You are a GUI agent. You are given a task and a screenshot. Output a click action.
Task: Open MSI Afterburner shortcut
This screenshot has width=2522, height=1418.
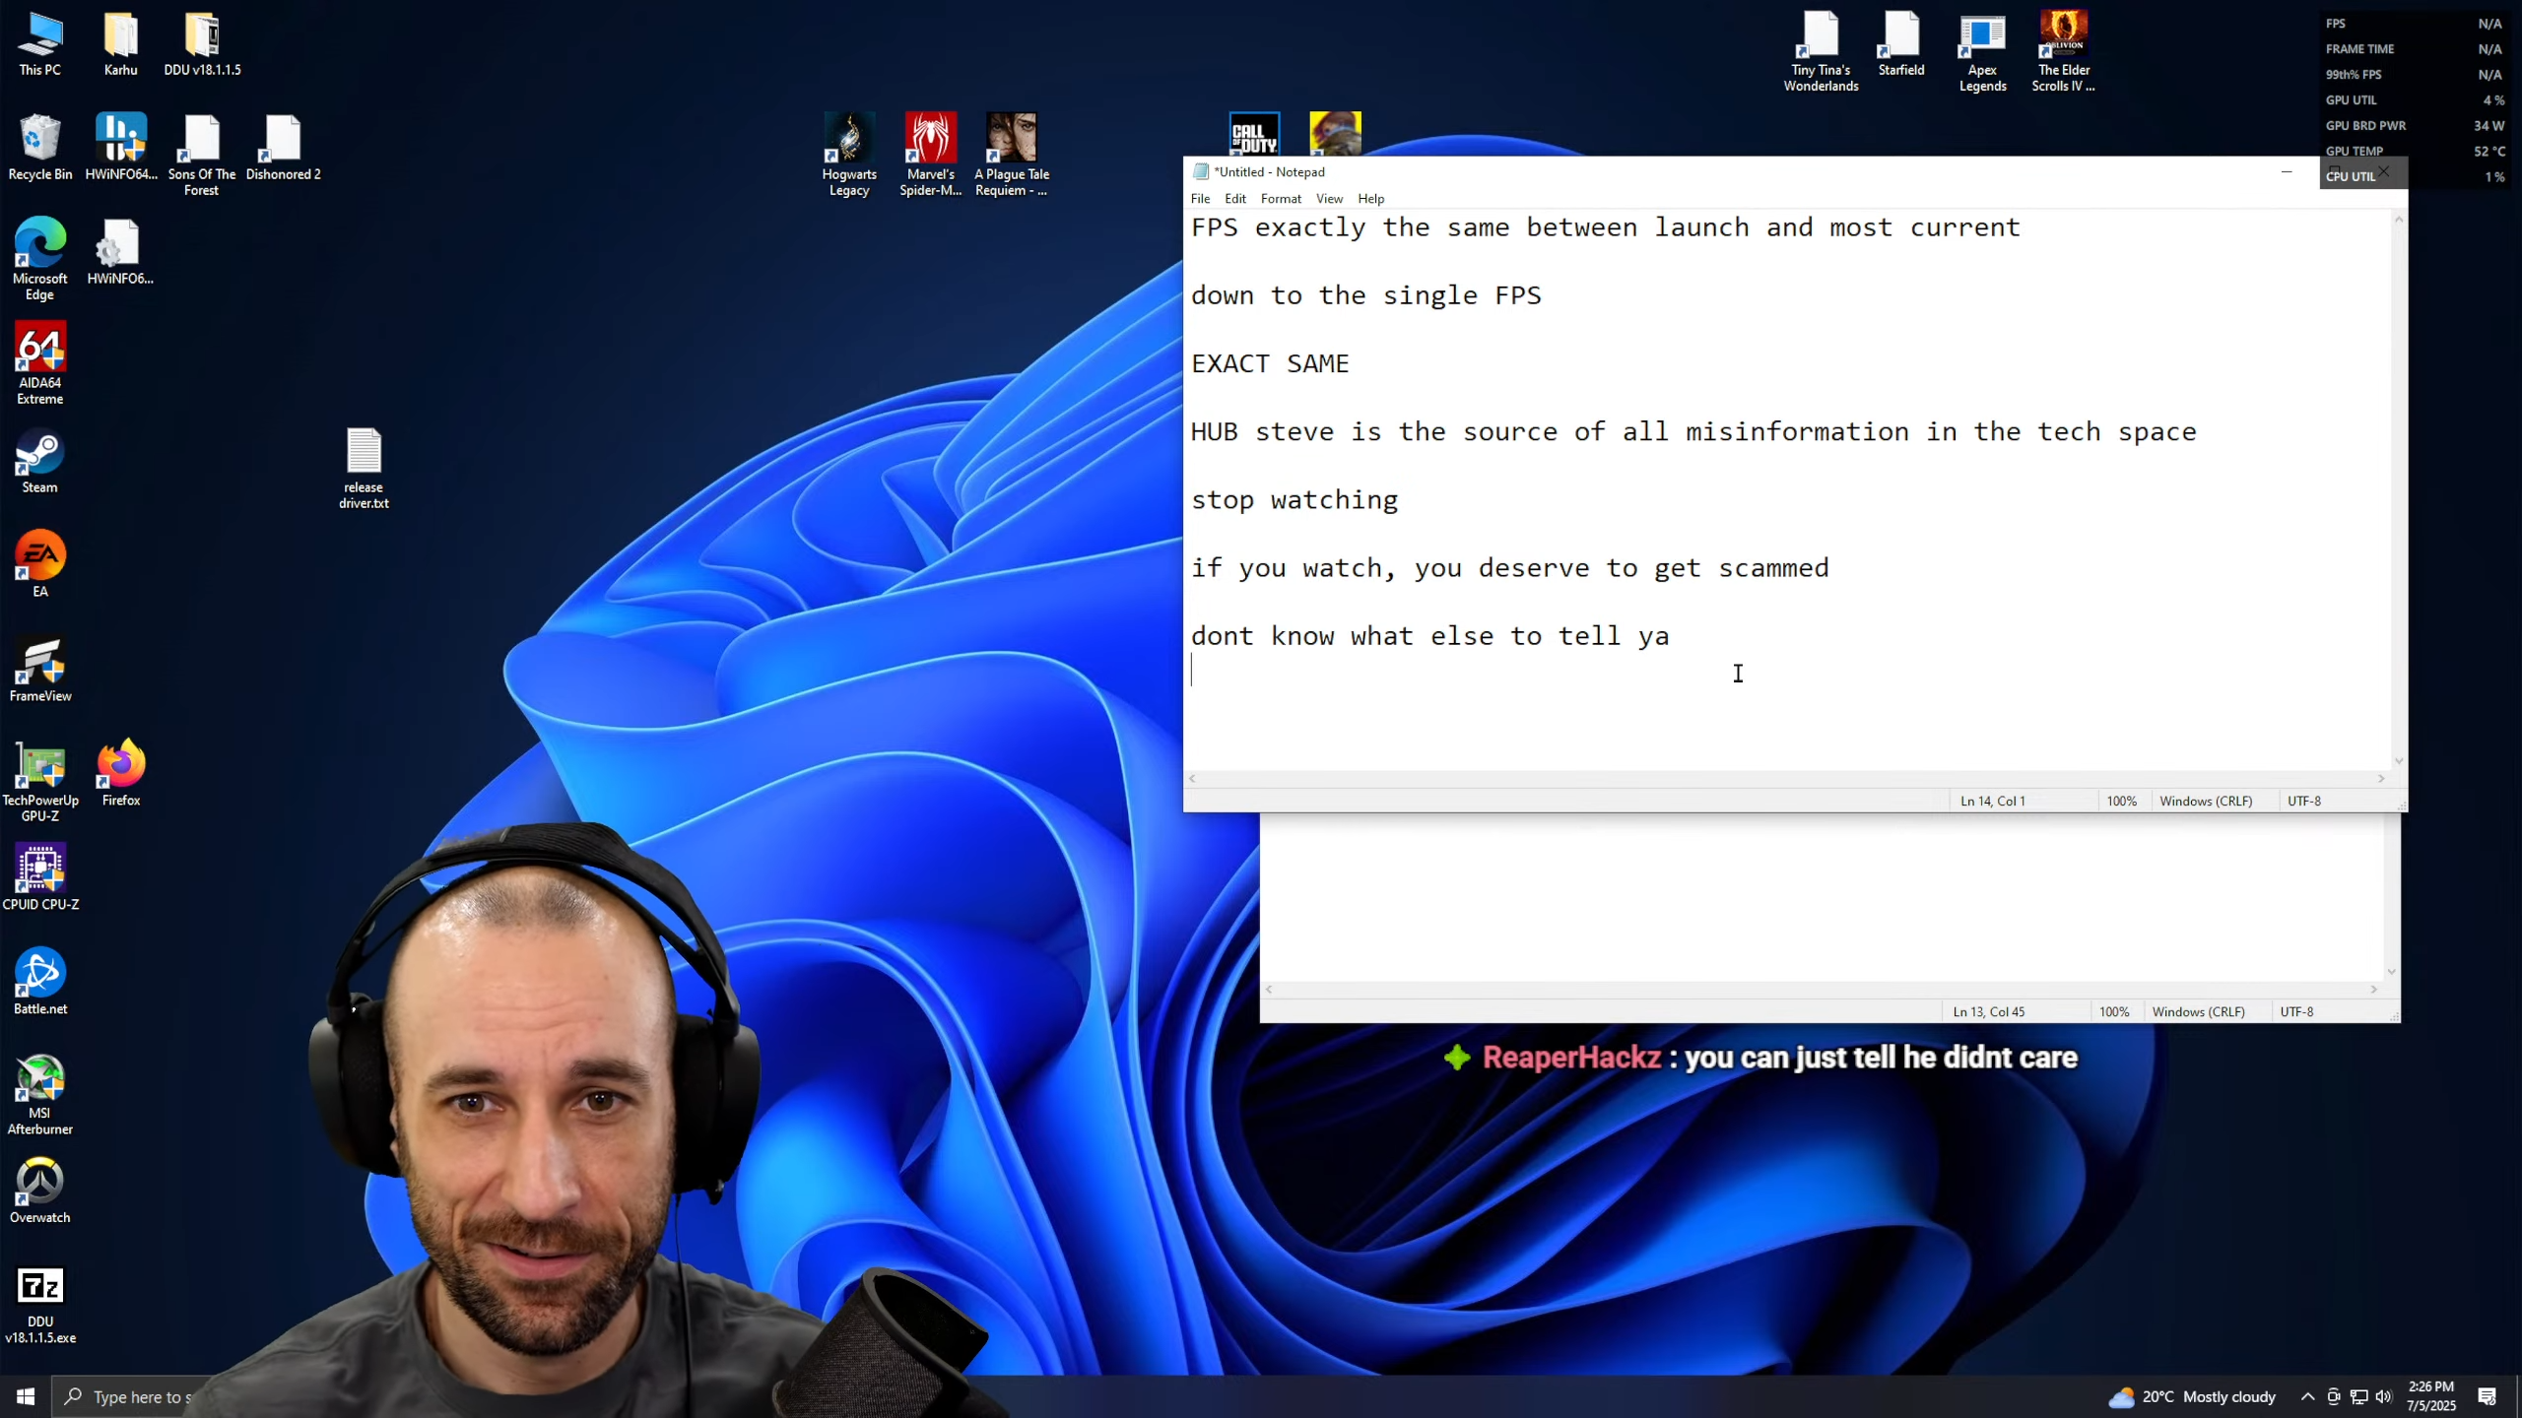coord(39,1095)
